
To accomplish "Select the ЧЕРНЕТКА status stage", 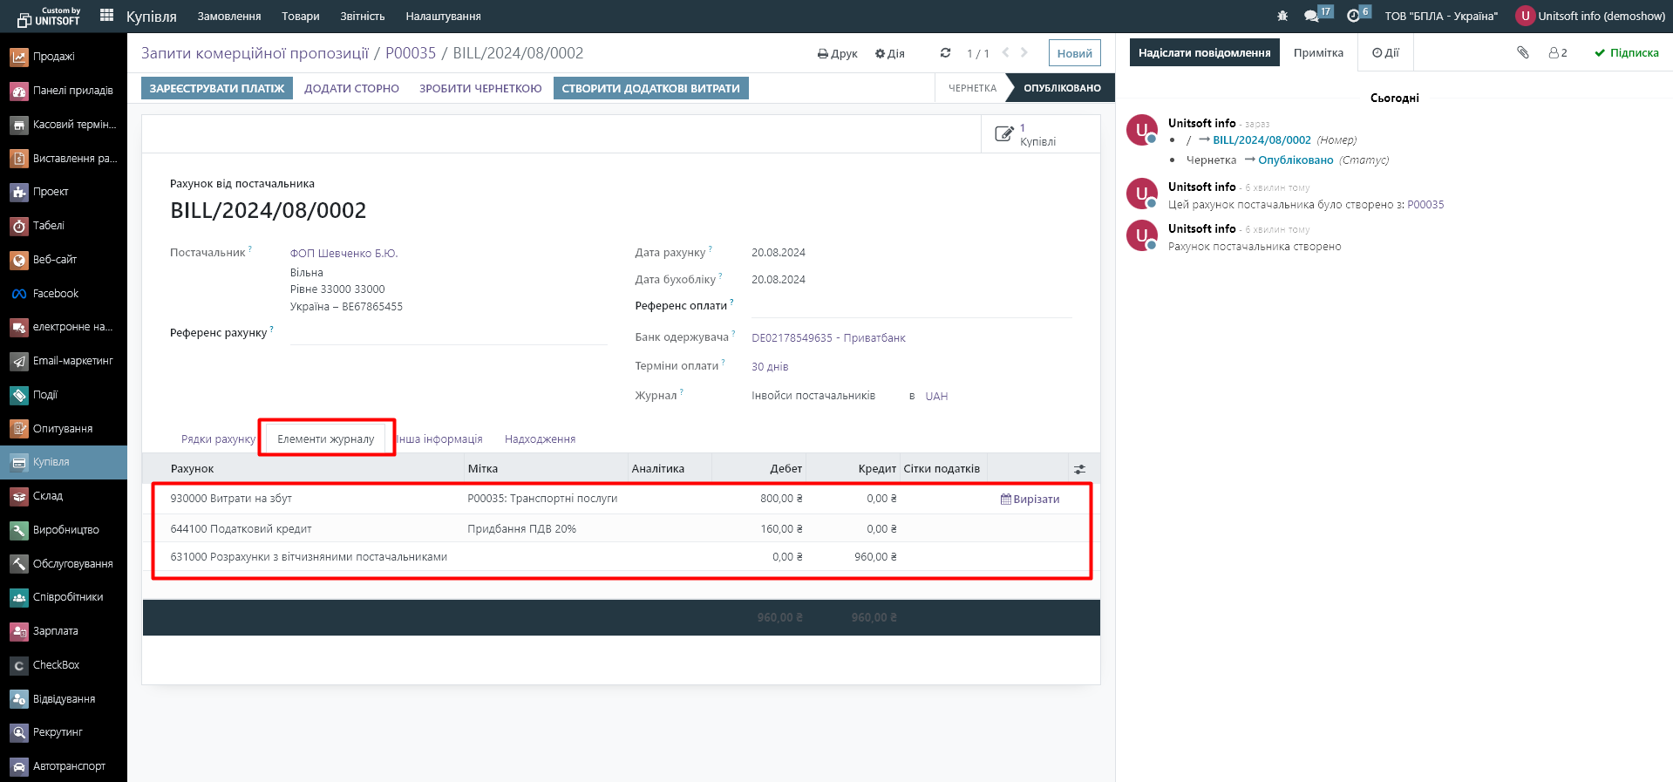I will [972, 88].
